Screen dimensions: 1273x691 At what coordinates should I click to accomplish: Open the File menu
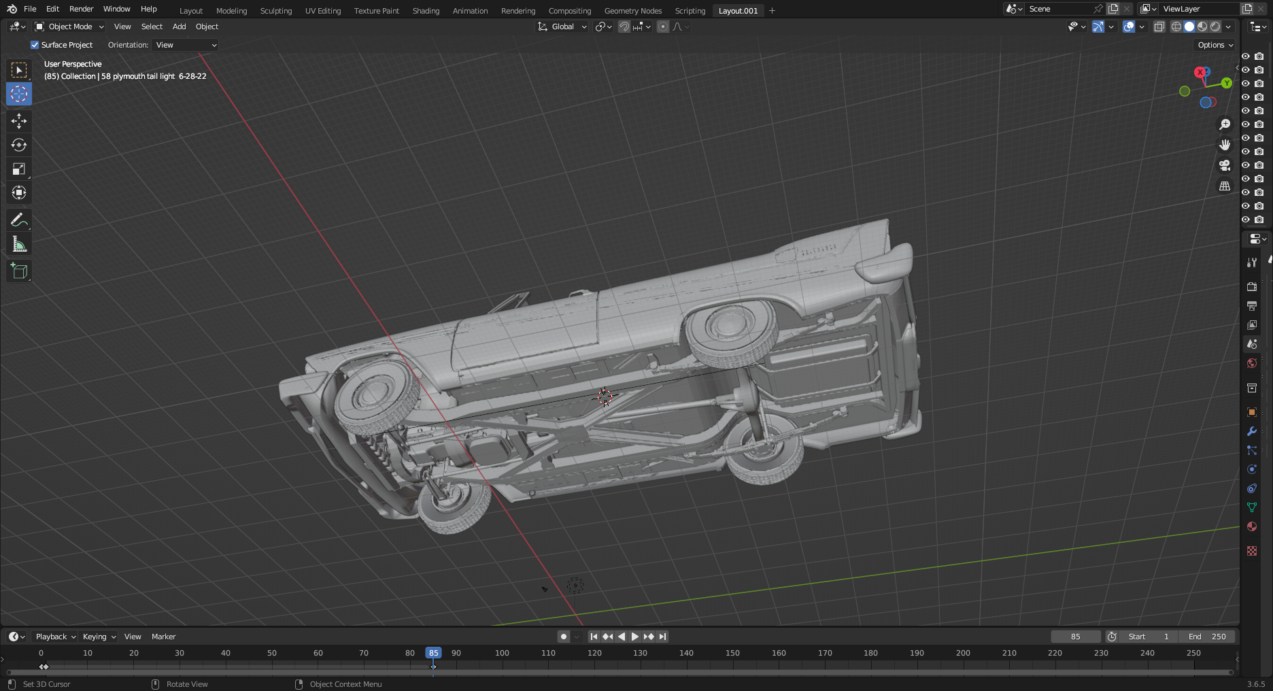click(30, 9)
